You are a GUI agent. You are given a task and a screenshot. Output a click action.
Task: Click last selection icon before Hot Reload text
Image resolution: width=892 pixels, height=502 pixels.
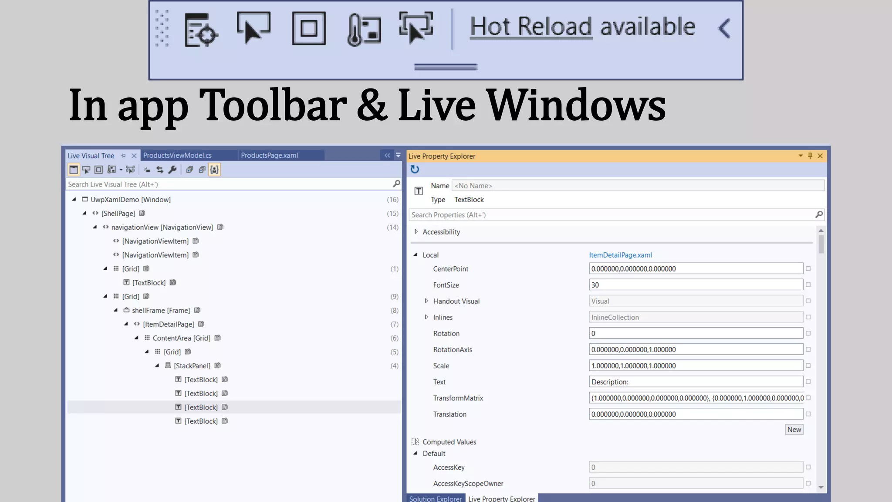coord(416,28)
